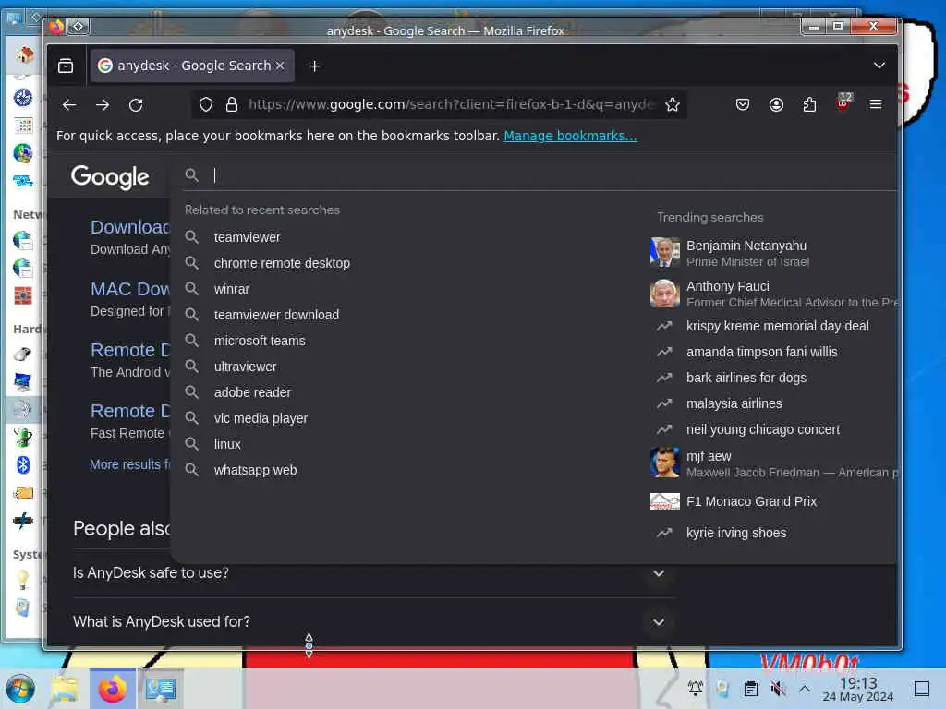Screen dimensions: 946x709
Task: Open a new tab with plus button
Action: [314, 66]
